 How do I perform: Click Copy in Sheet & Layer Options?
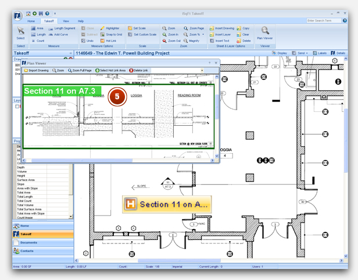(x=243, y=28)
